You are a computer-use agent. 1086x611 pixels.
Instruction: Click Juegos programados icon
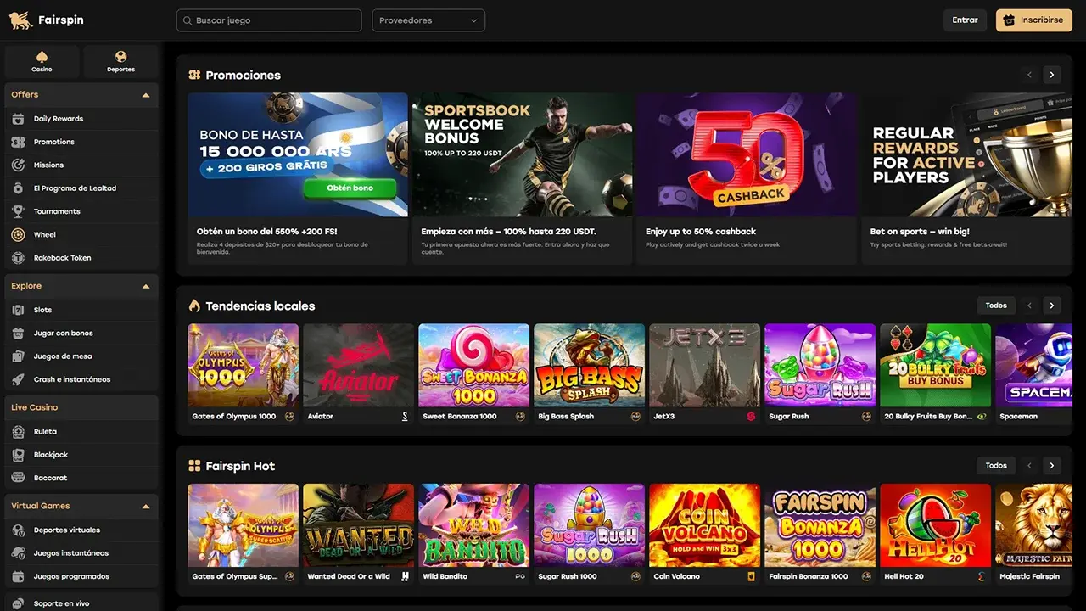tap(18, 576)
